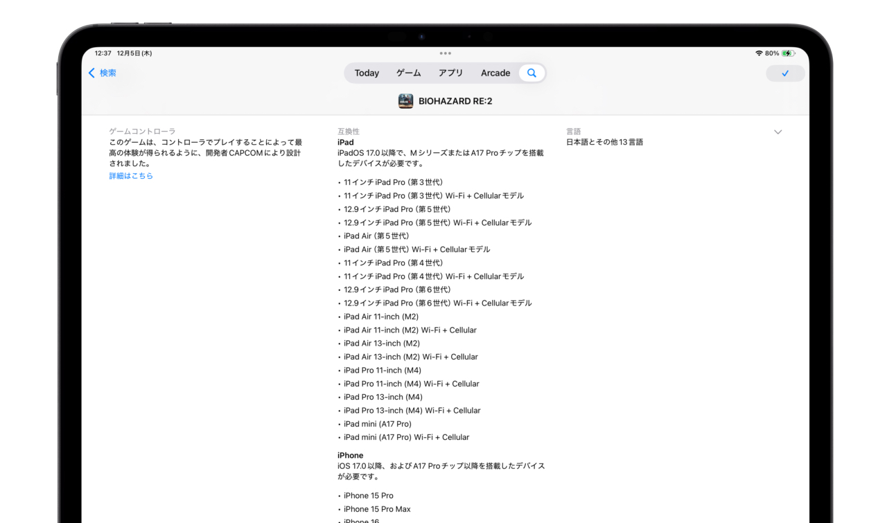Click the BIOHAZARD RE:2 title text
The width and height of the screenshot is (887, 523).
tap(455, 101)
